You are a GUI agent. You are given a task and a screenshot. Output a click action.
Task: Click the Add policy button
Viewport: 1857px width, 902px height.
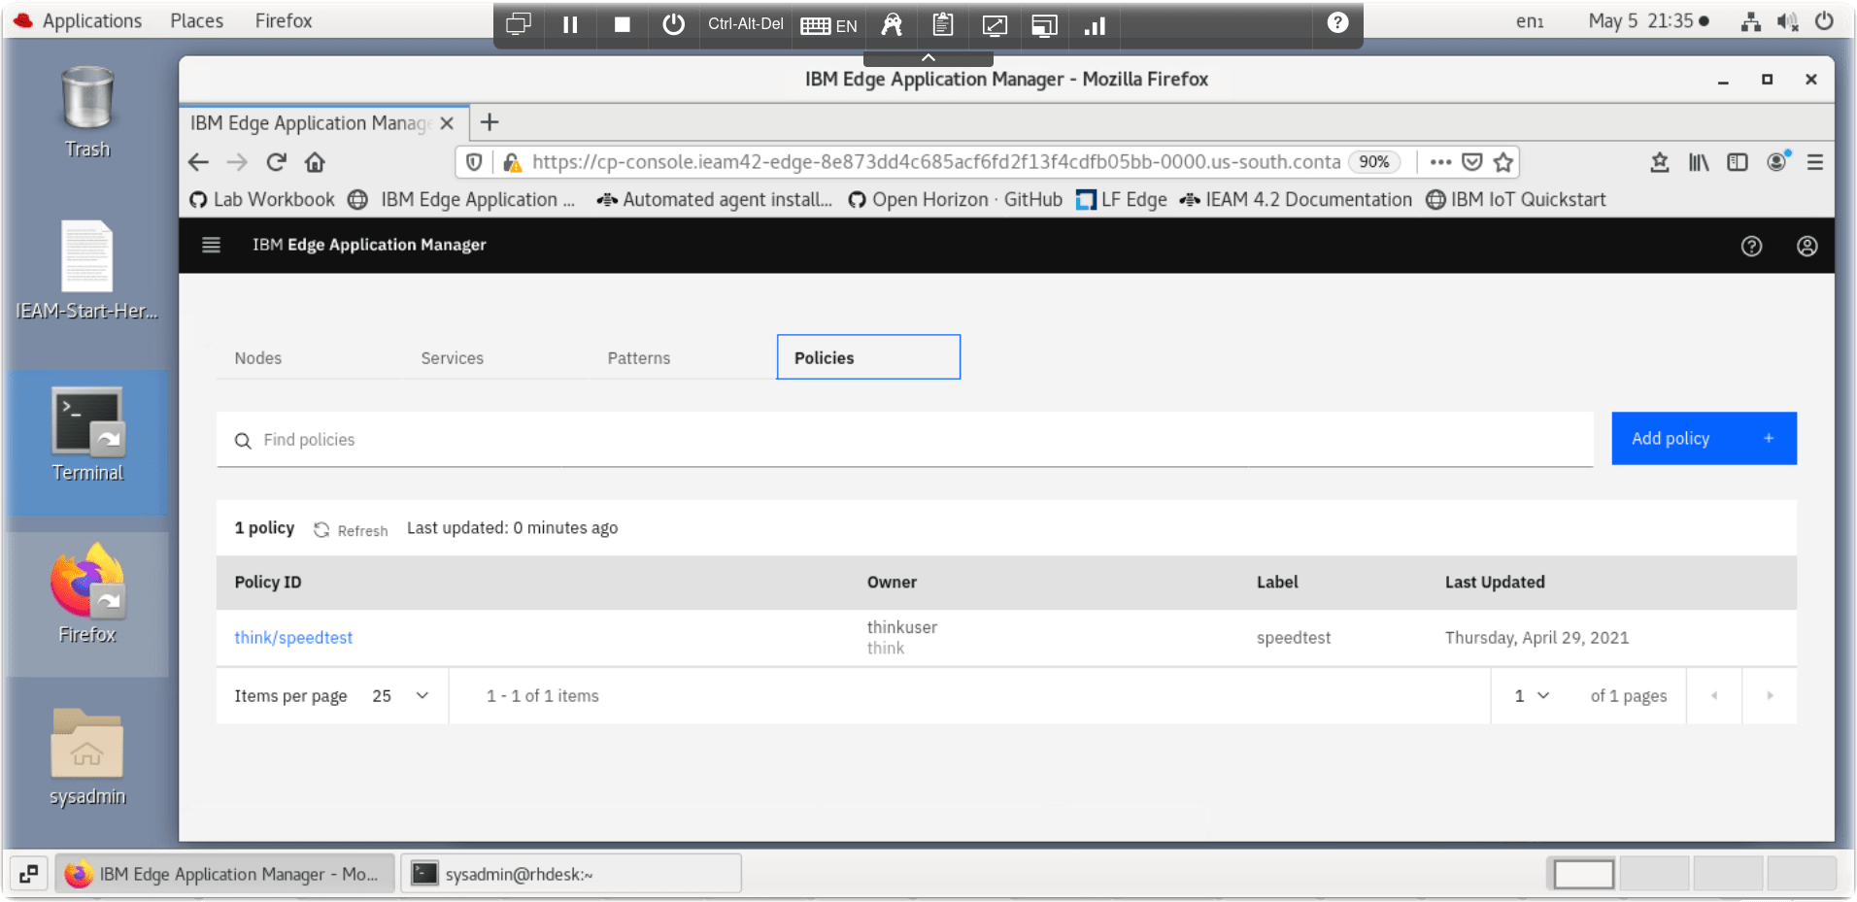click(x=1704, y=439)
